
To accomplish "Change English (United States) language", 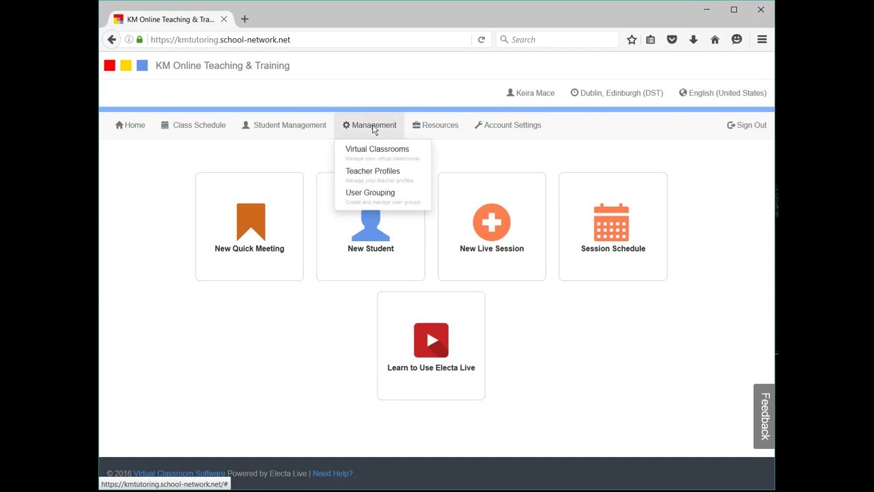I will point(722,93).
